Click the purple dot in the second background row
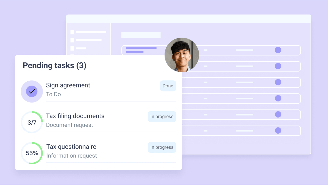The width and height of the screenshot is (328, 185). click(x=278, y=66)
